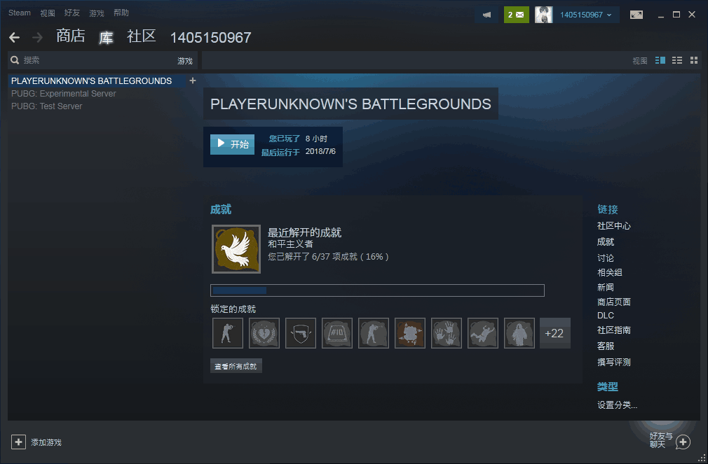The image size is (708, 464).
Task: Click 设置分类... link
Action: pyautogui.click(x=618, y=405)
